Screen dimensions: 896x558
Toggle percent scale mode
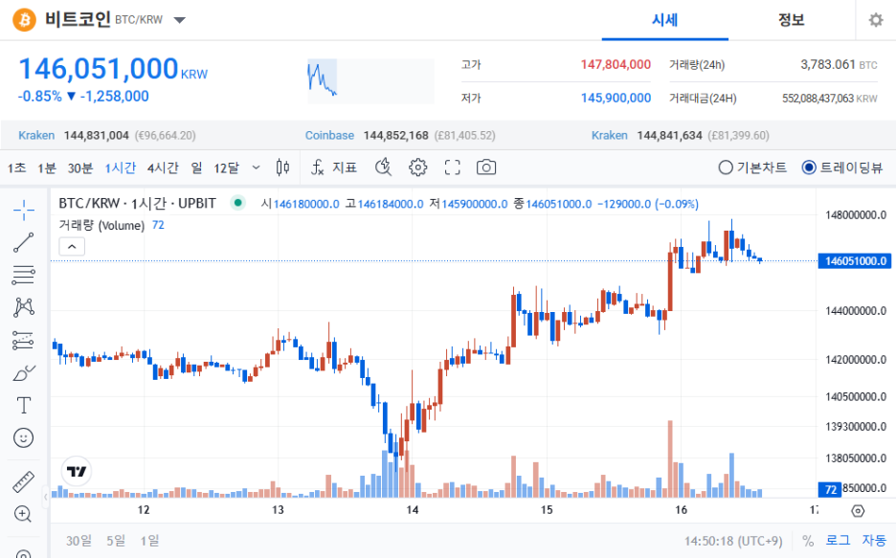pyautogui.click(x=807, y=541)
